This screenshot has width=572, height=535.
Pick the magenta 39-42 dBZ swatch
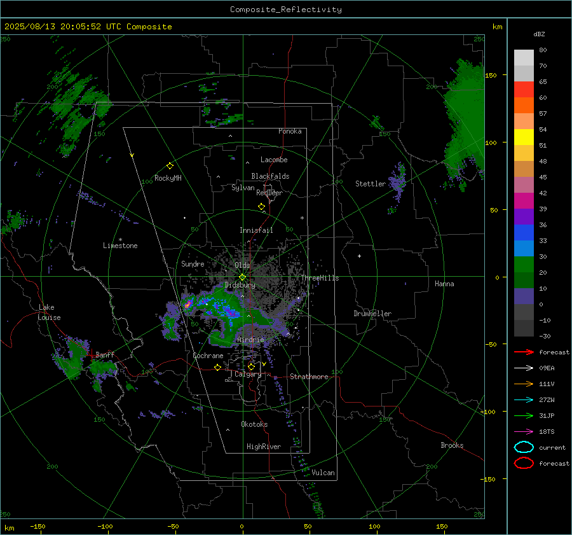[524, 201]
